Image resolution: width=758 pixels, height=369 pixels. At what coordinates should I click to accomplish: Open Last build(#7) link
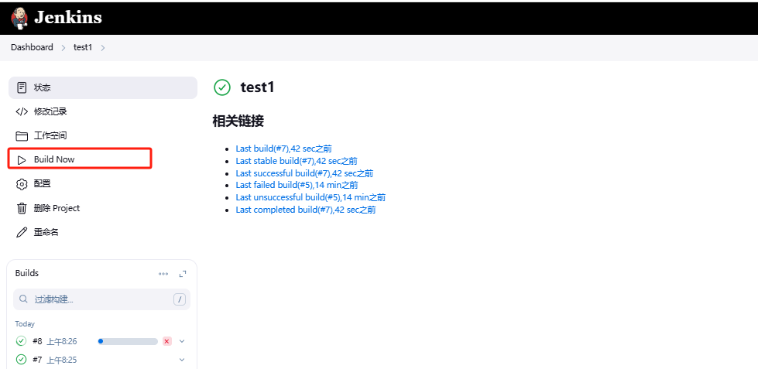pyautogui.click(x=284, y=149)
